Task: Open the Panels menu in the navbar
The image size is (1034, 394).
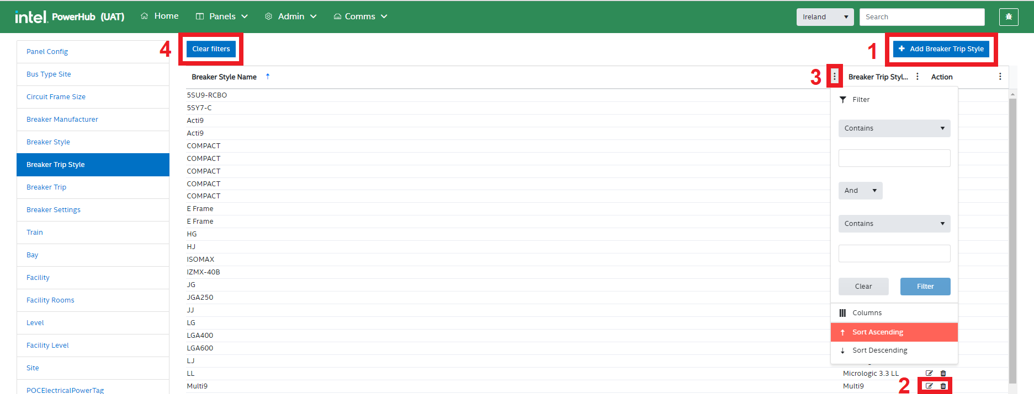Action: click(222, 17)
